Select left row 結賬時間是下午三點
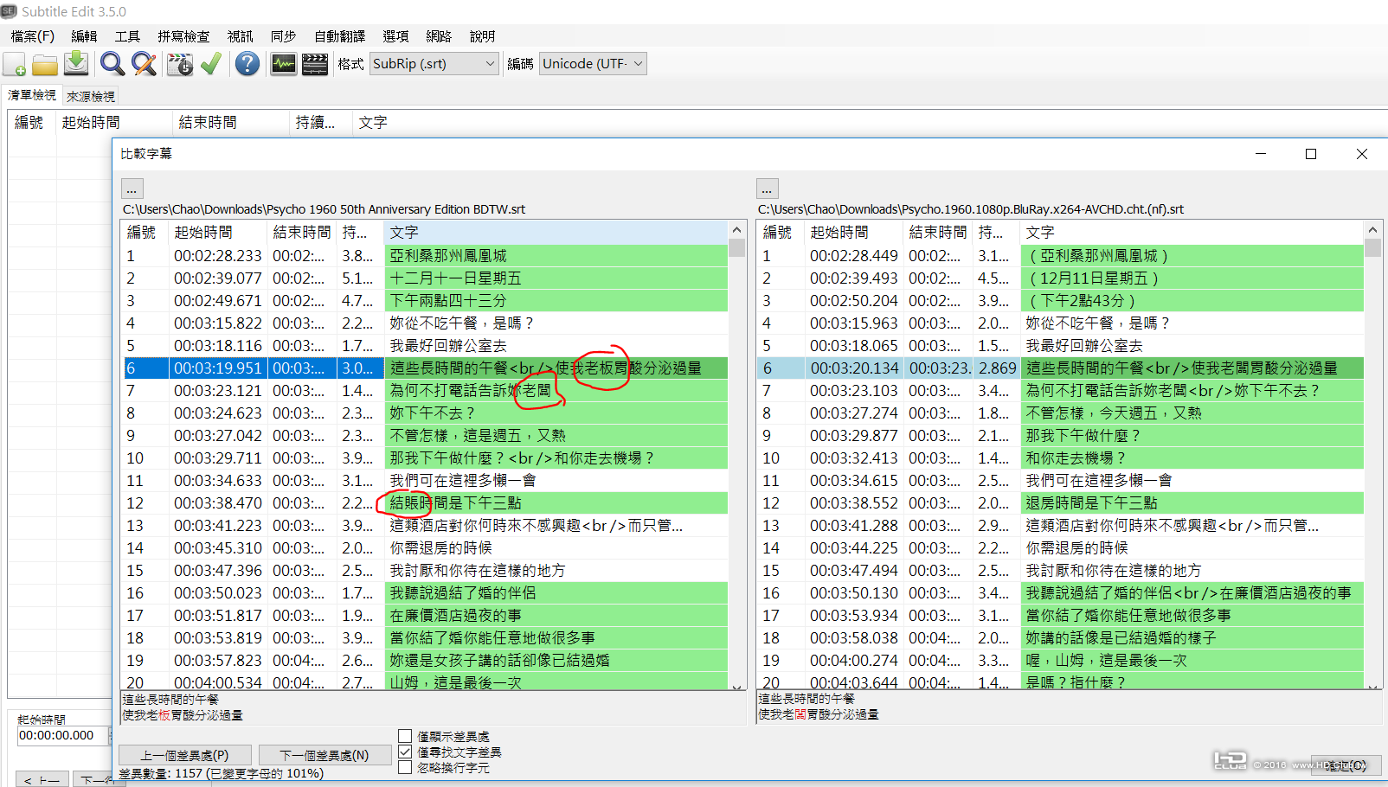1388x787 pixels. click(x=426, y=503)
